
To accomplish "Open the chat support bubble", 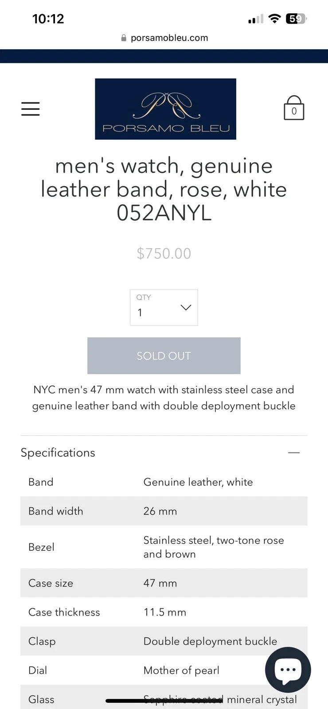I will point(288,670).
